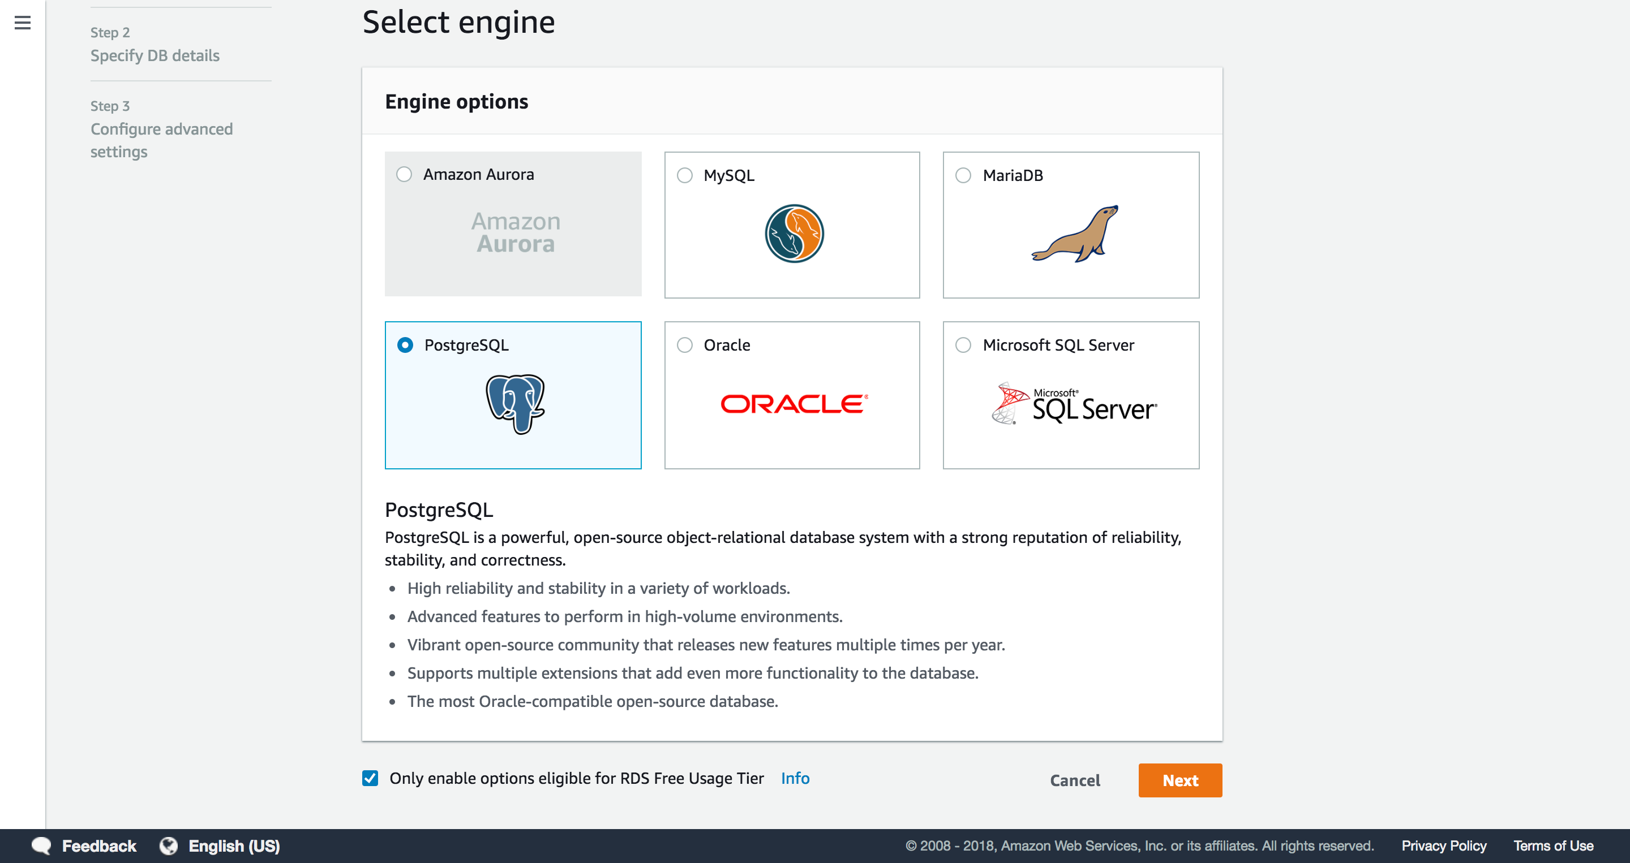Select the Oracle radio button

[x=685, y=344]
